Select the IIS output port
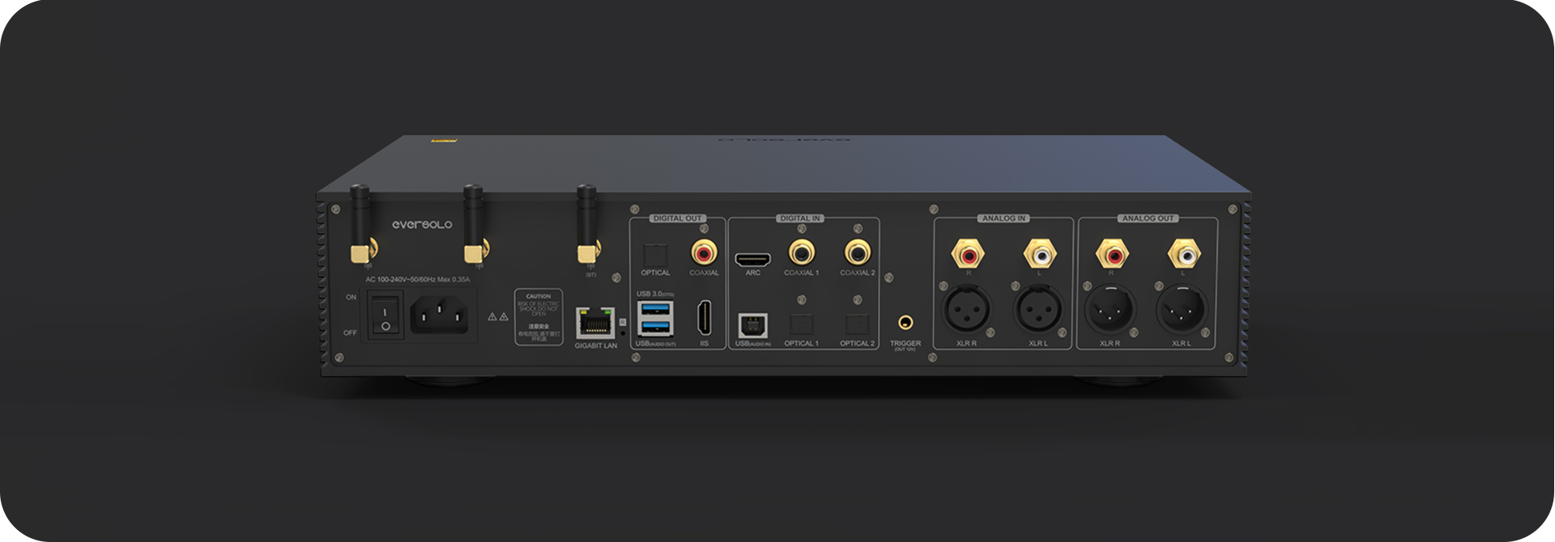This screenshot has width=1555, height=542. click(704, 316)
